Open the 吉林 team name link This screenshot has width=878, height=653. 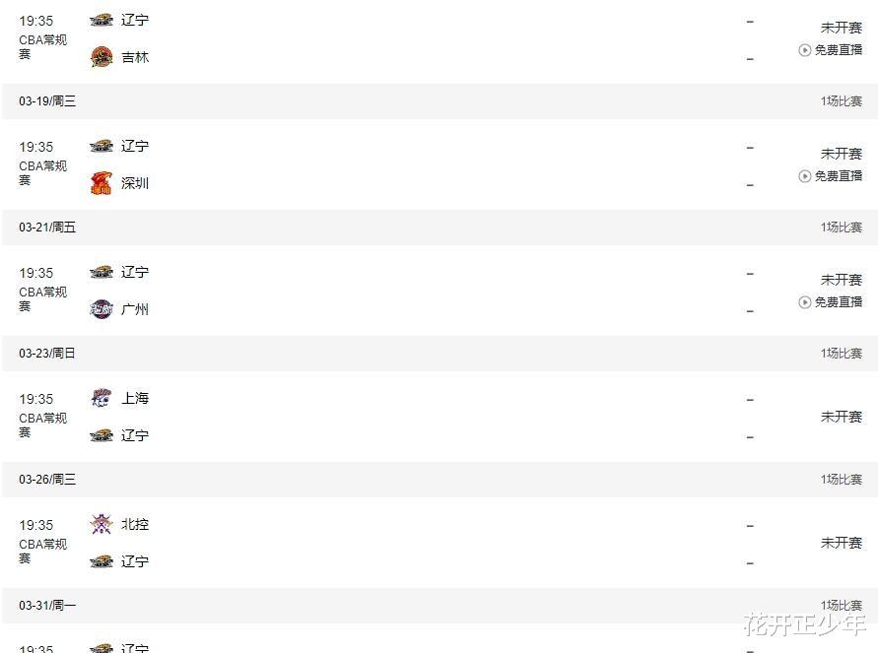[x=135, y=57]
